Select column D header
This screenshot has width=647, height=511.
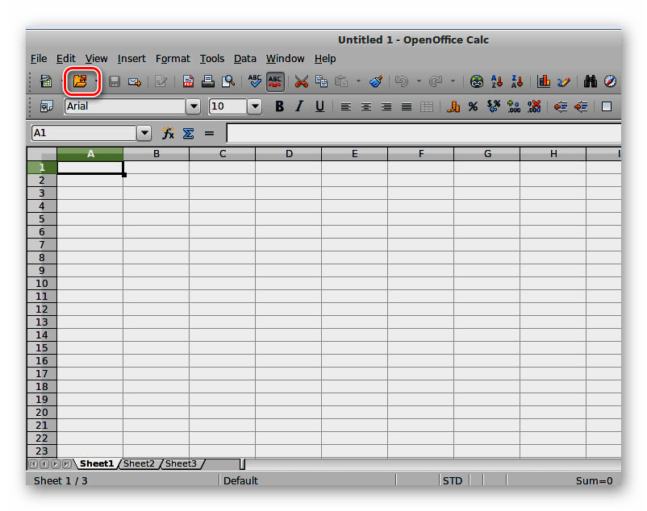[x=289, y=154]
